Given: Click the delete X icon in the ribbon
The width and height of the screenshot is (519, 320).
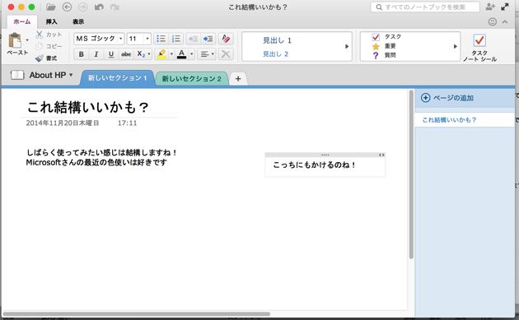Looking at the screenshot, I should [226, 54].
